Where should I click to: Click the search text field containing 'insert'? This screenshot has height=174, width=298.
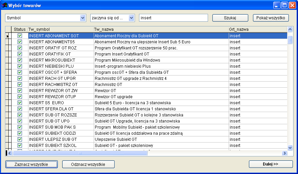(x=173, y=18)
